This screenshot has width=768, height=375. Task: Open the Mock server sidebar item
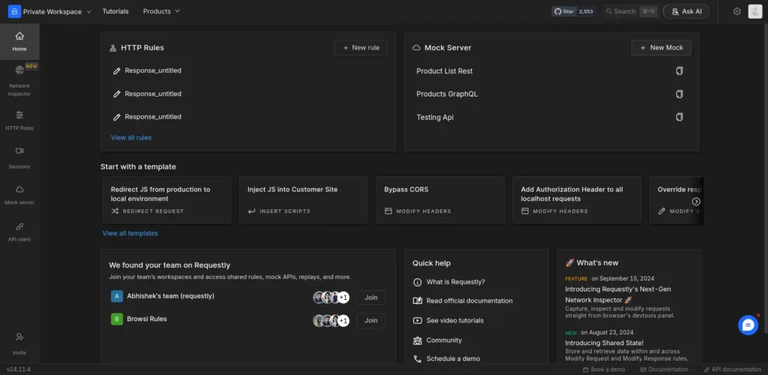click(19, 195)
